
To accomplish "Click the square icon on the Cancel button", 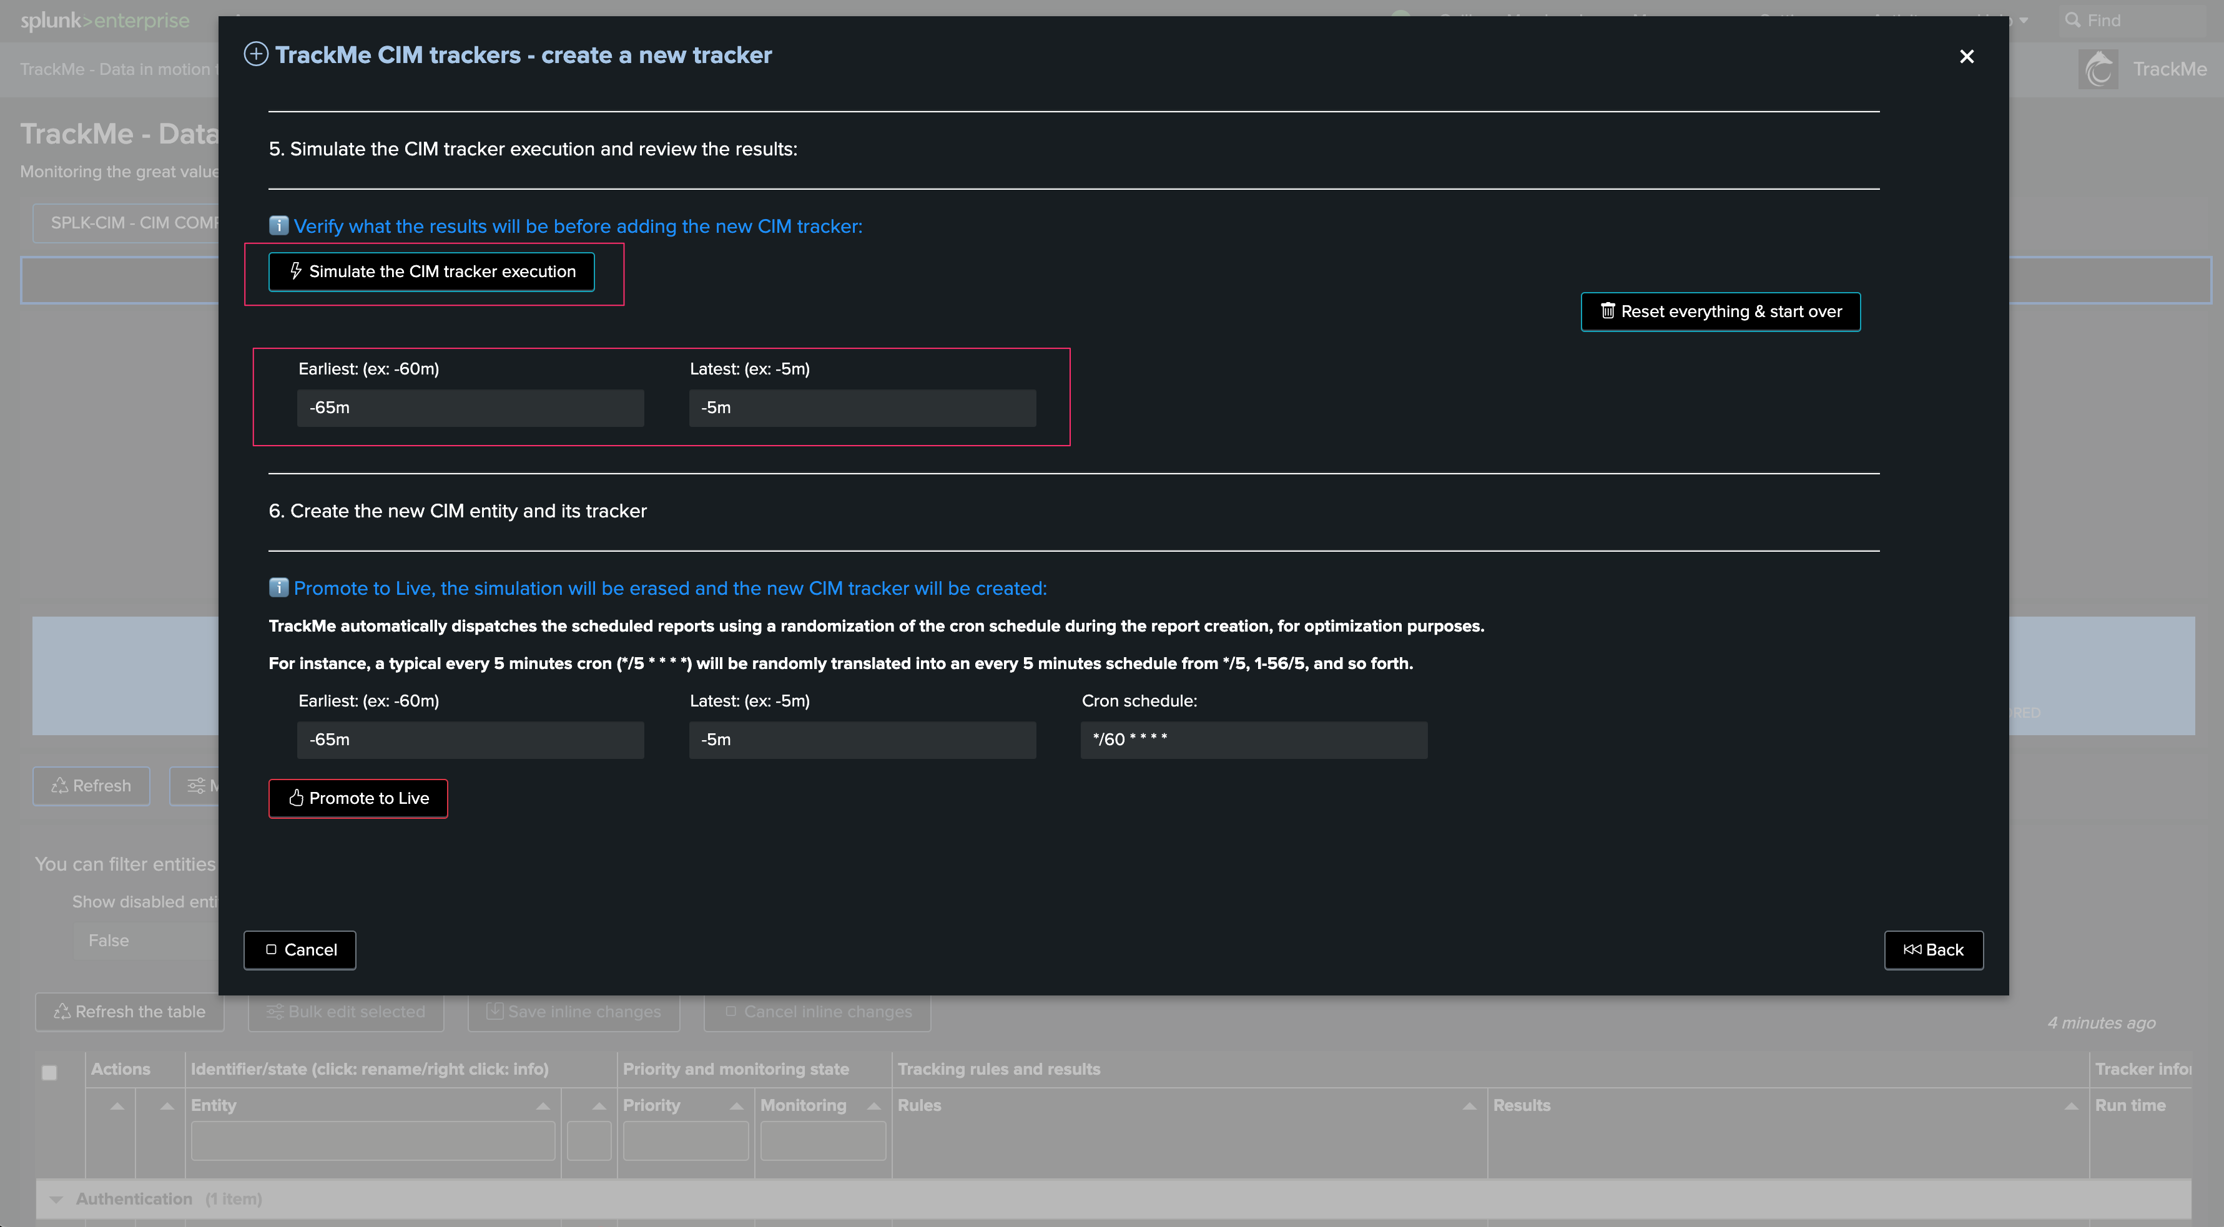I will click(x=271, y=949).
